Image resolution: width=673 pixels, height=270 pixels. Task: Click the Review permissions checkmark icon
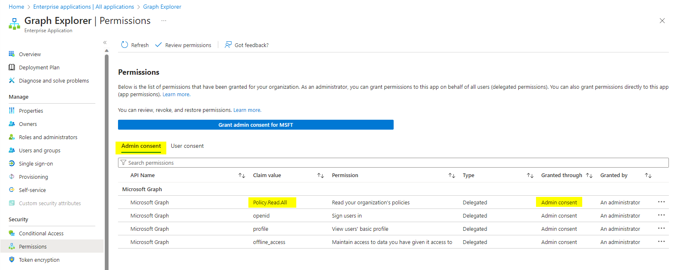pos(158,45)
